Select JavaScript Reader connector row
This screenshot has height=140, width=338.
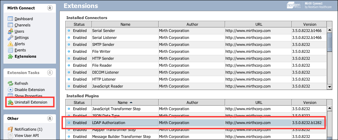click(196, 86)
